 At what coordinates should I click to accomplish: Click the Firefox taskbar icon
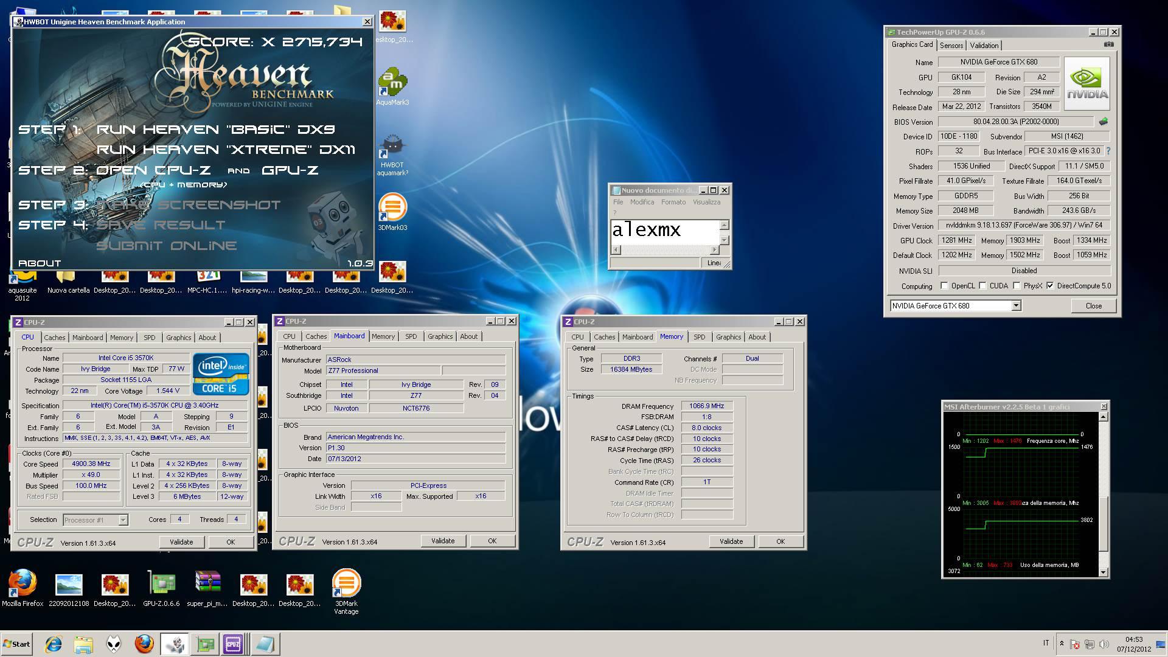click(x=144, y=644)
